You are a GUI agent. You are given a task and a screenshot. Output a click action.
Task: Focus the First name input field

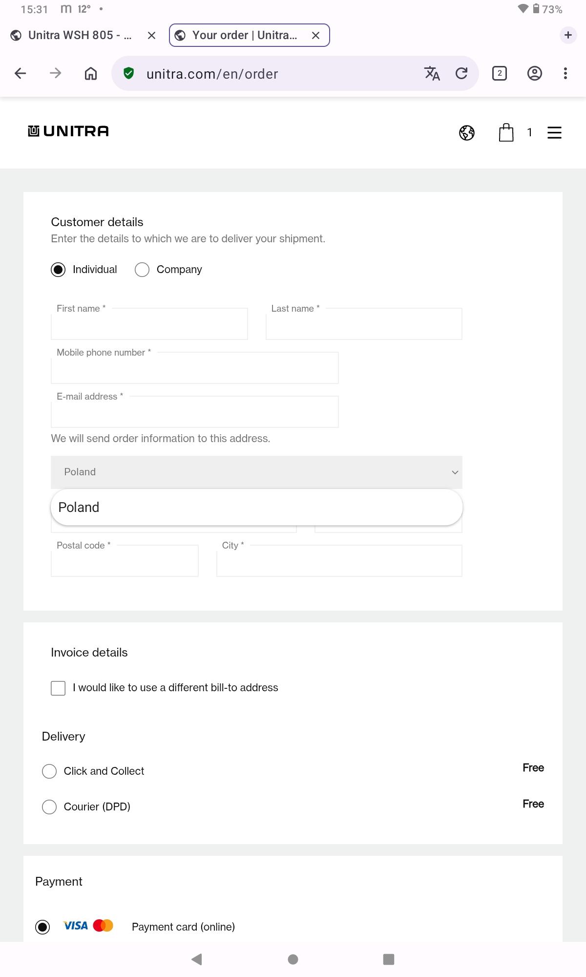click(149, 324)
